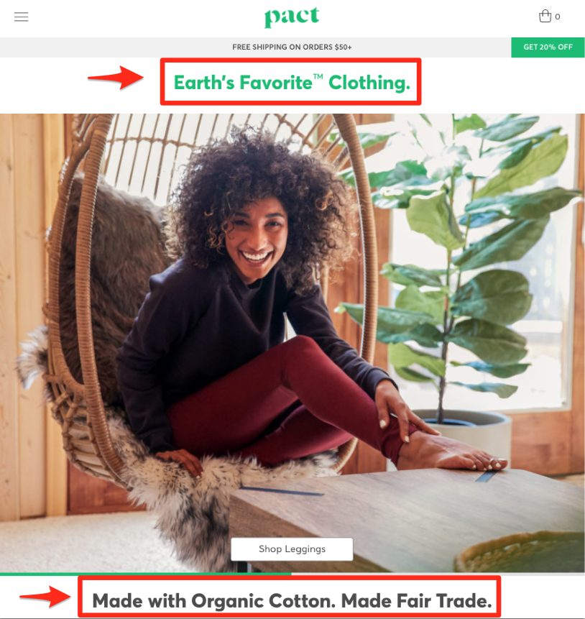The width and height of the screenshot is (585, 619).
Task: Click the cart item count number
Action: [x=558, y=17]
